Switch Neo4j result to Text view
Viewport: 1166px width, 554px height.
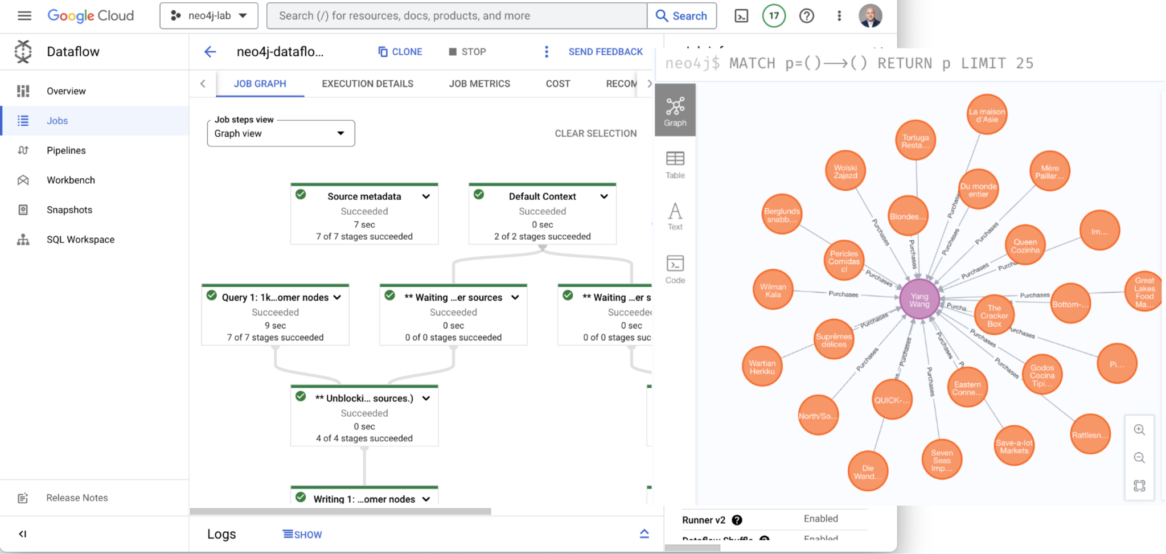coord(675,216)
